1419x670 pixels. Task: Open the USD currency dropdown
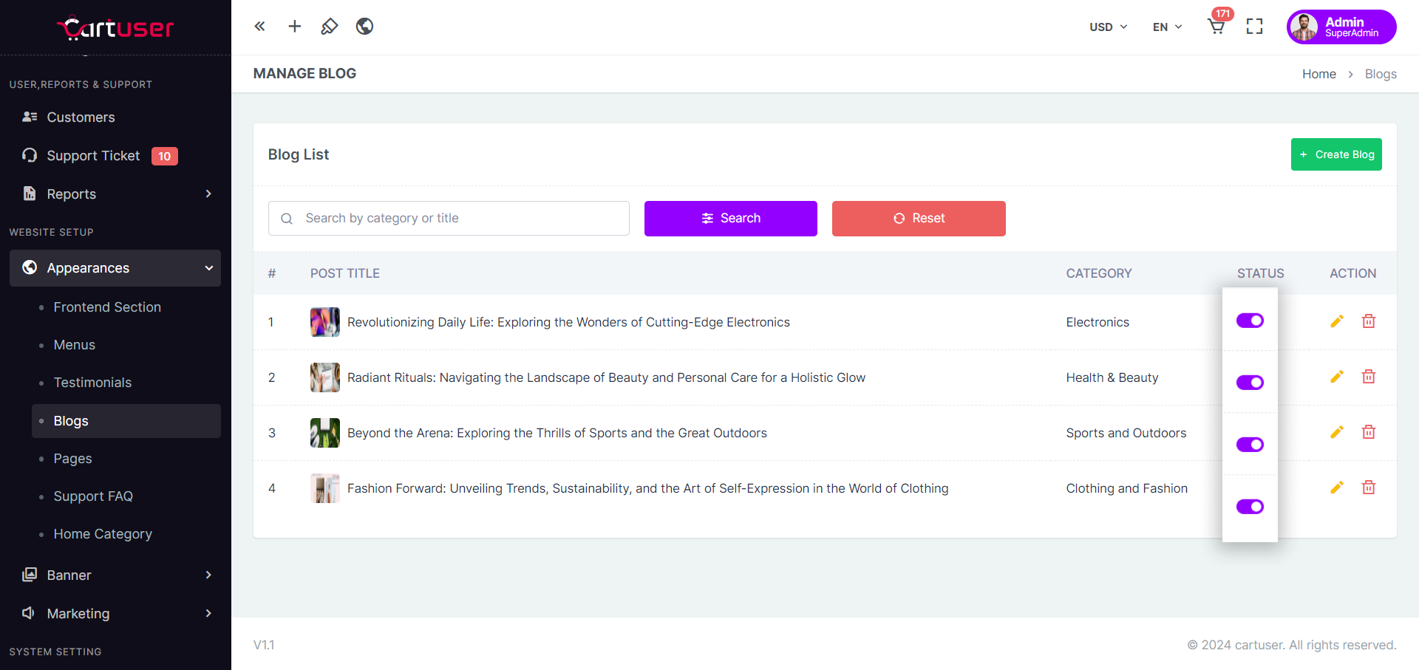coord(1108,27)
